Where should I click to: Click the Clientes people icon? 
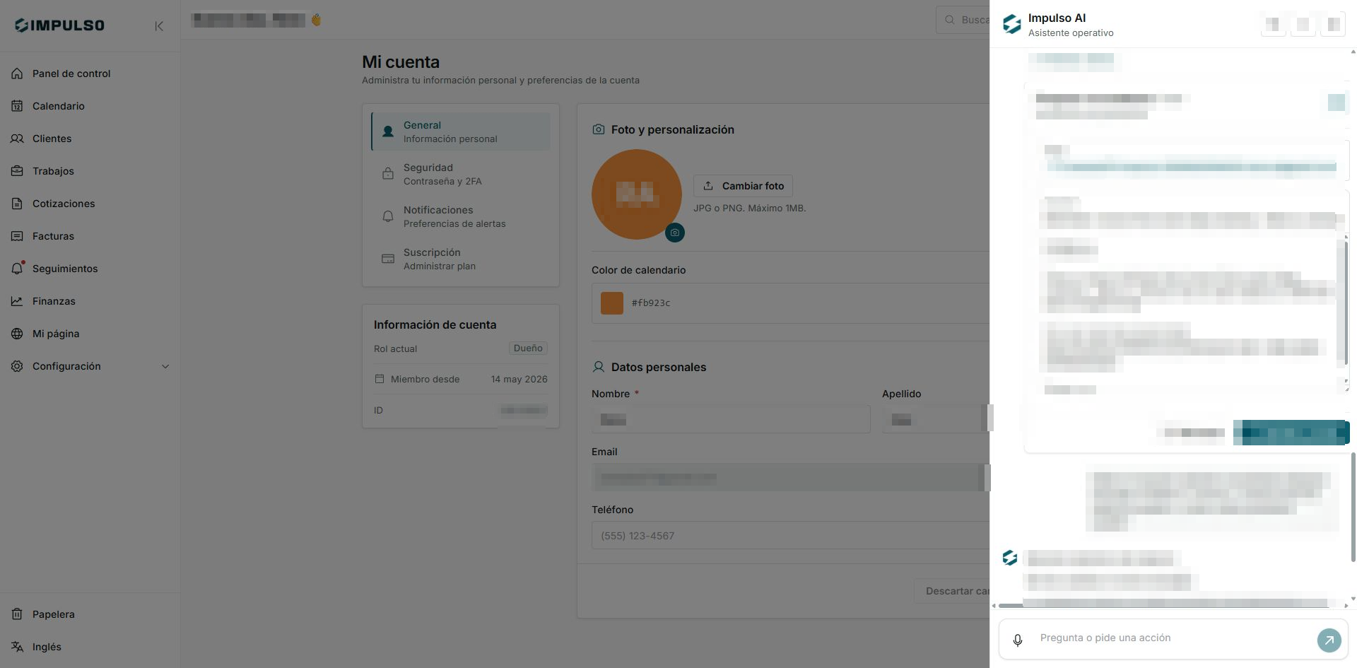point(17,139)
